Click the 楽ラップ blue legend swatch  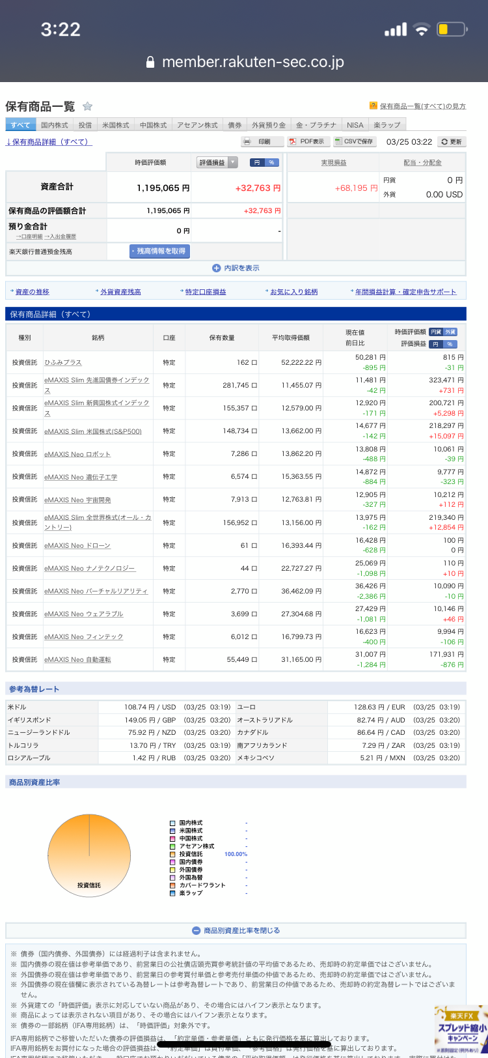[x=172, y=893]
